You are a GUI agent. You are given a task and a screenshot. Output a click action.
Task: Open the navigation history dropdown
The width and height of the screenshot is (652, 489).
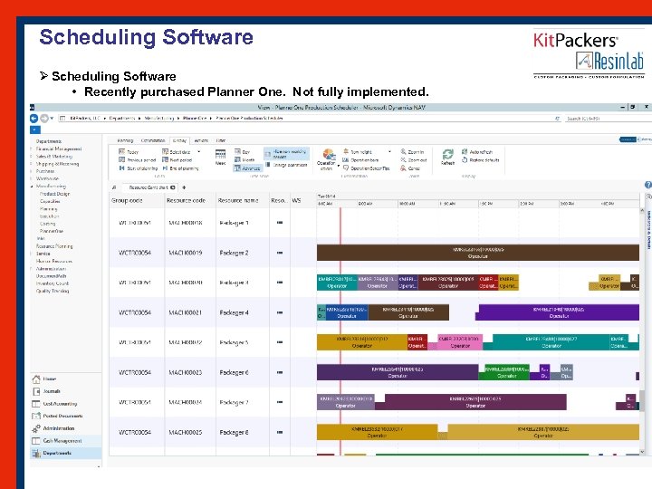tap(52, 119)
